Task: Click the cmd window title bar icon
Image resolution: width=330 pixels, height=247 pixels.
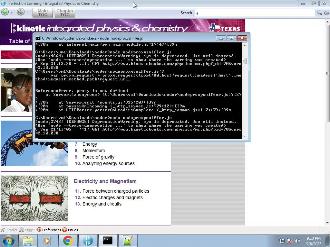Action: 38,38
